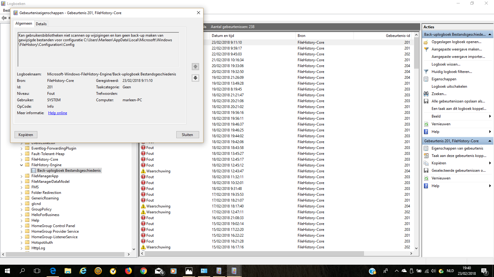Click the Zoeken binoculars icon
Image resolution: width=494 pixels, height=277 pixels.
(426, 94)
